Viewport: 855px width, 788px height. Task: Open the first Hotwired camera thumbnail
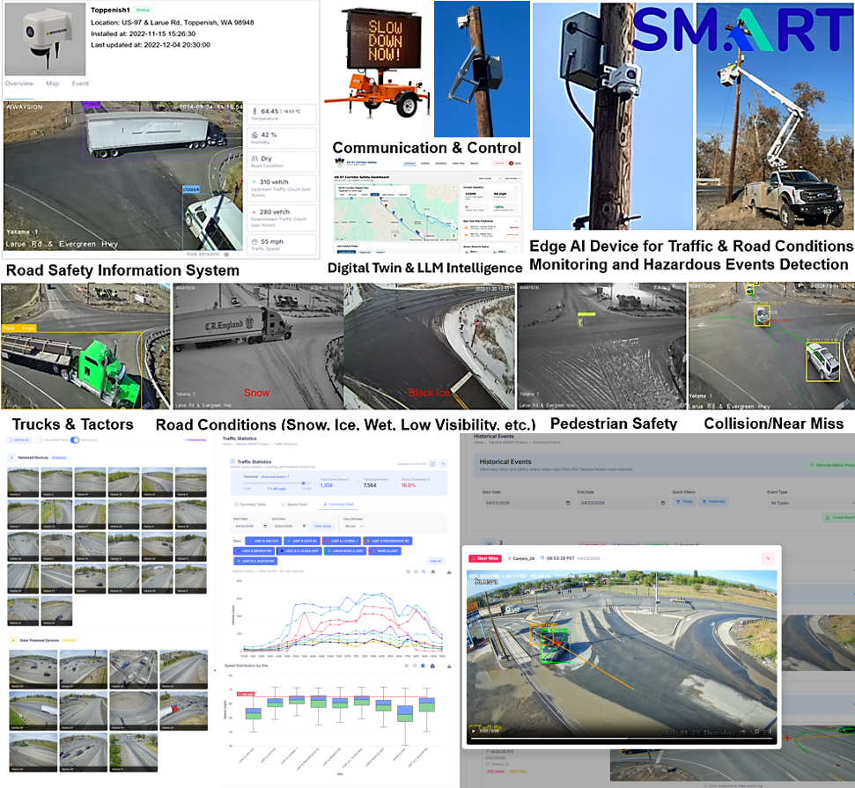(x=23, y=482)
